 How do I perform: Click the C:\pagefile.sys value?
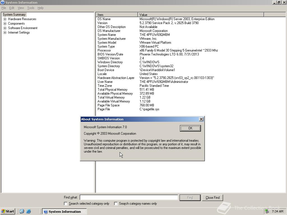149,109
